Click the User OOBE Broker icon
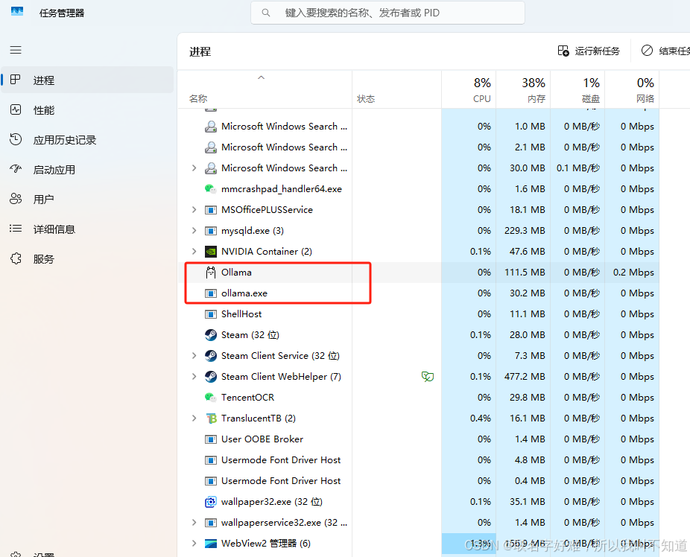Image resolution: width=690 pixels, height=557 pixels. pos(211,439)
